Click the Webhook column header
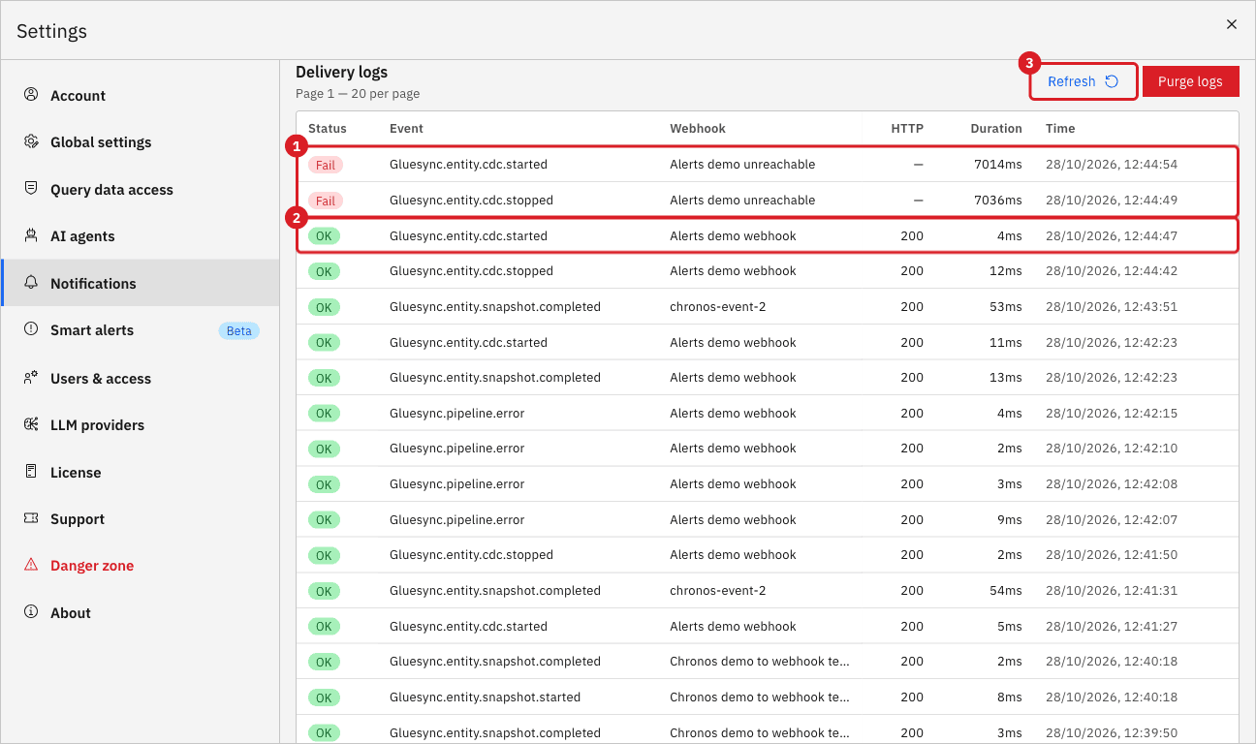Image resolution: width=1256 pixels, height=744 pixels. coord(698,128)
